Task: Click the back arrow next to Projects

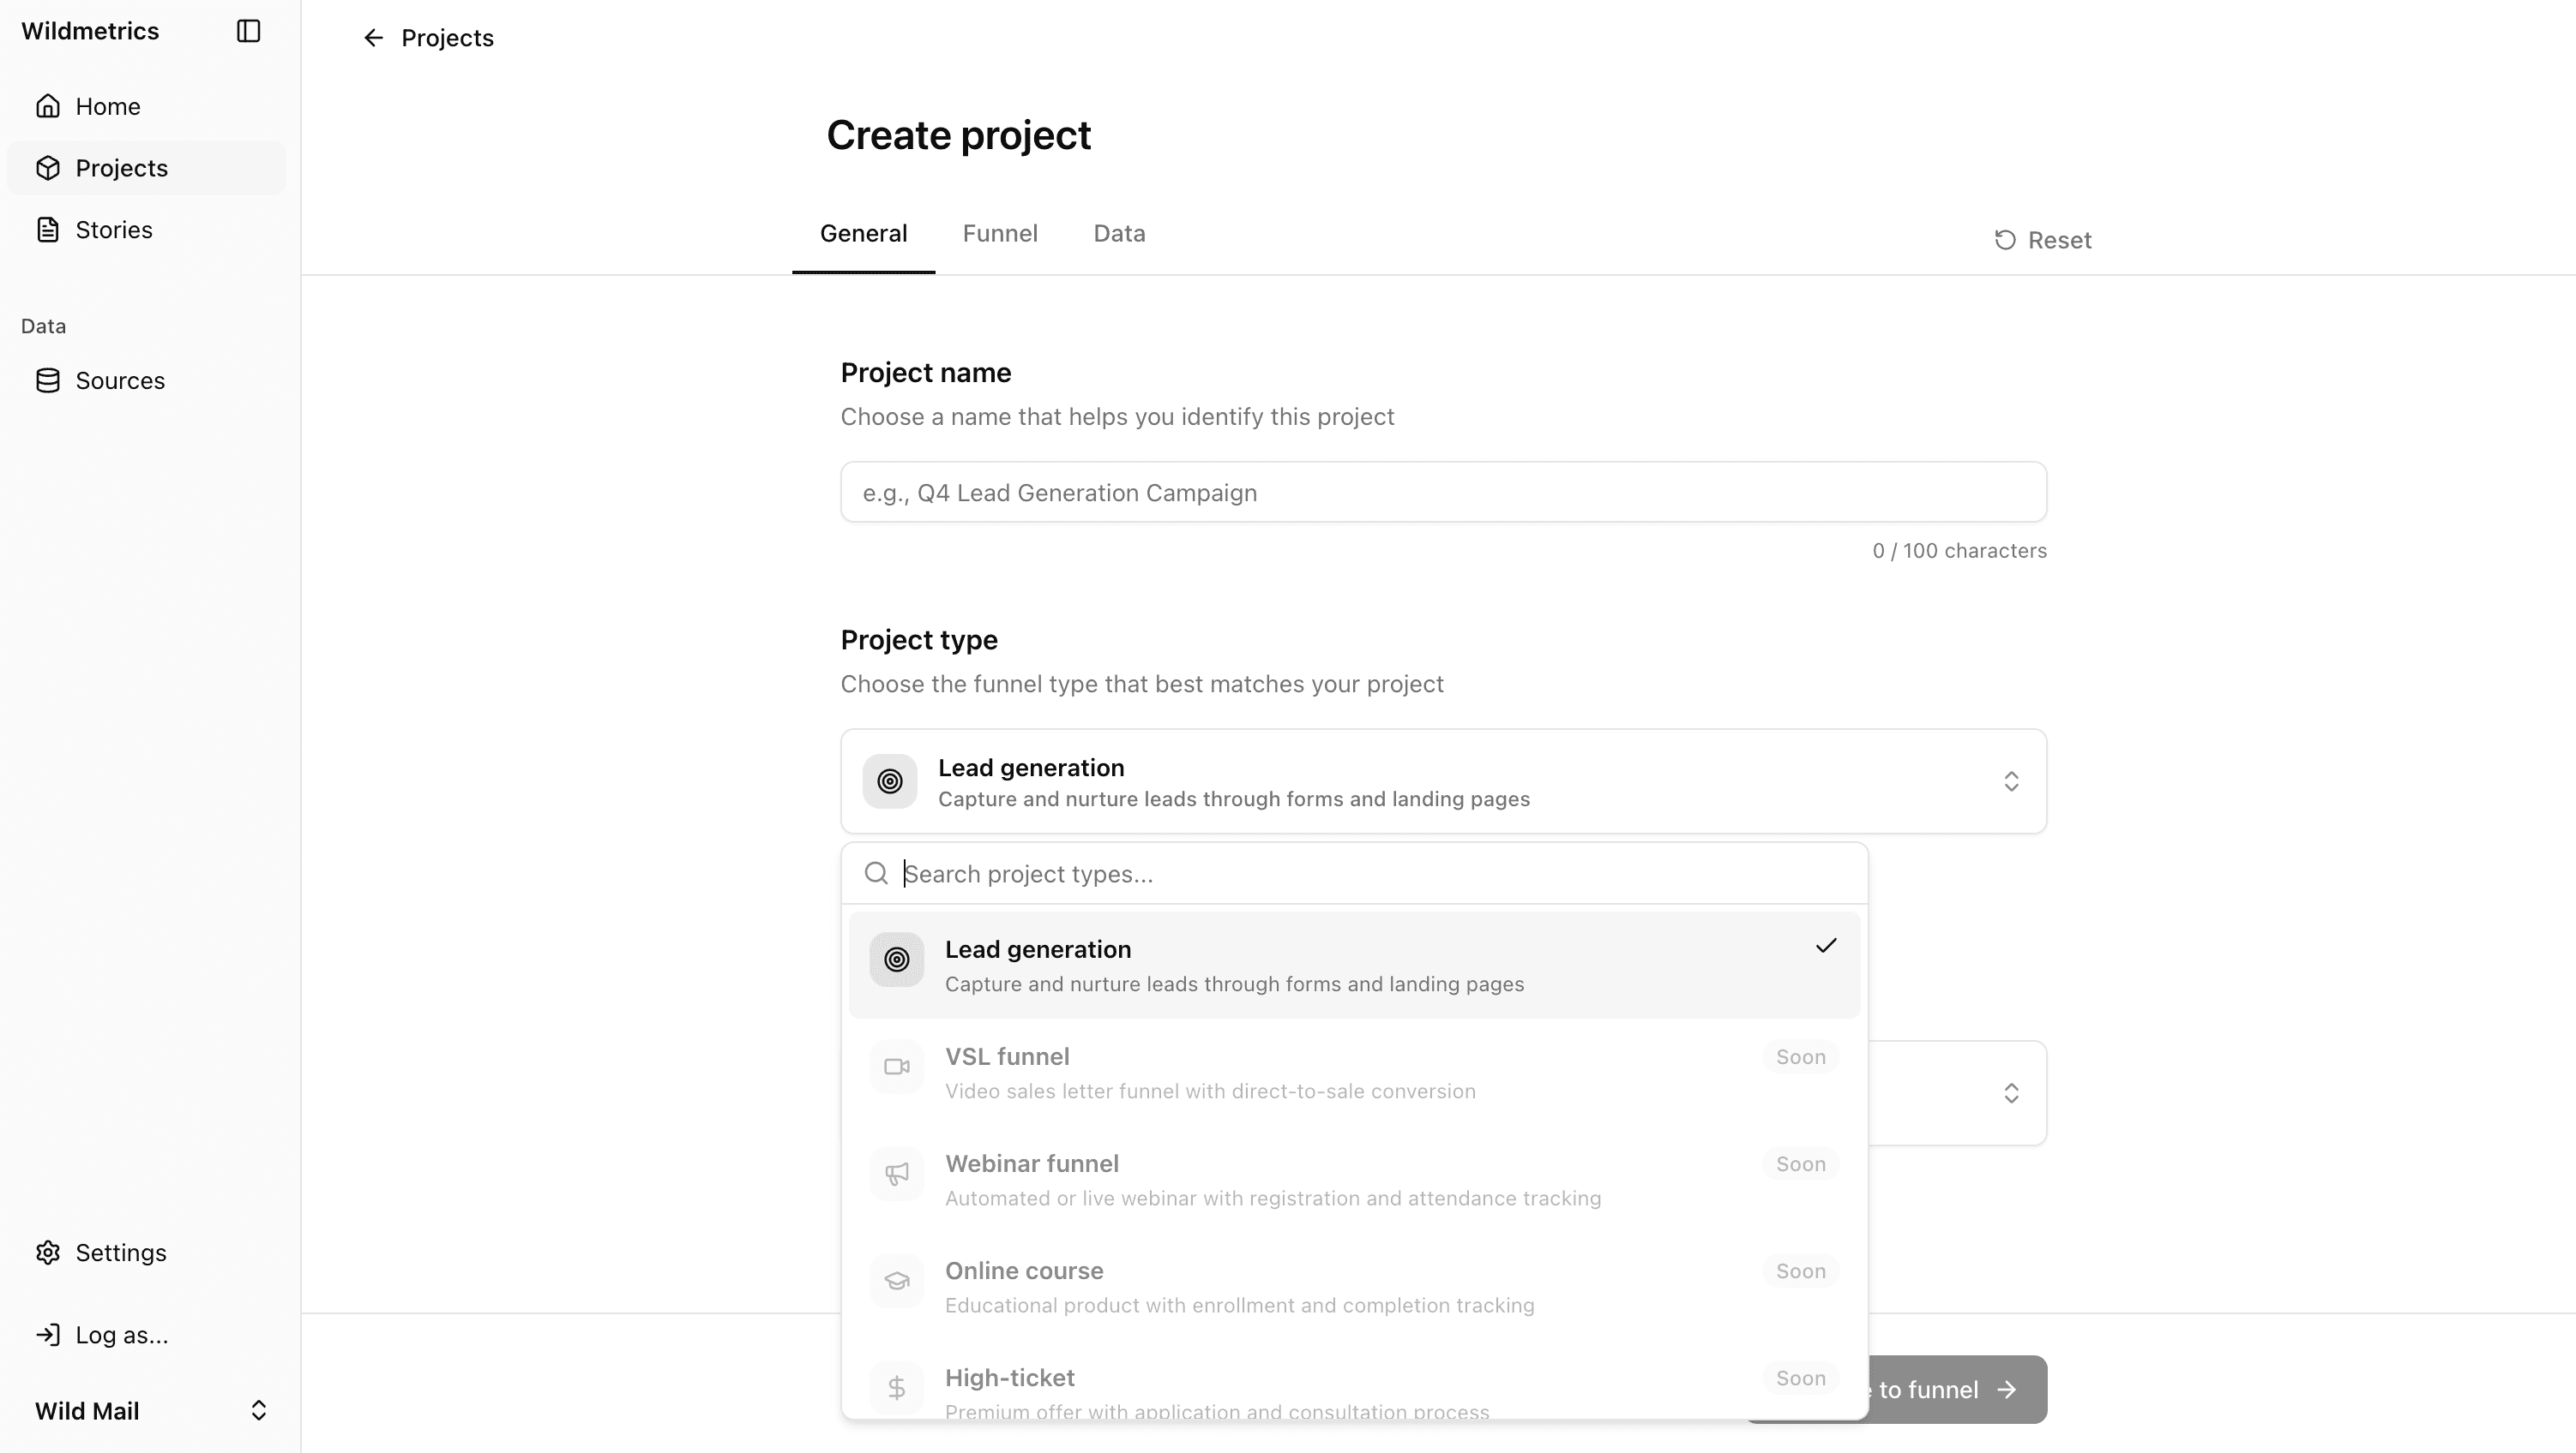Action: pyautogui.click(x=373, y=38)
